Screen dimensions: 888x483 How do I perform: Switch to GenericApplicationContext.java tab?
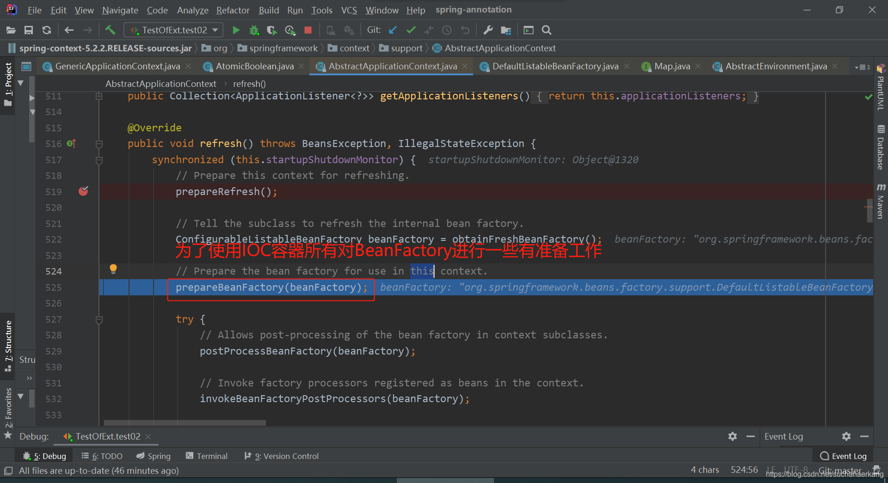(117, 66)
